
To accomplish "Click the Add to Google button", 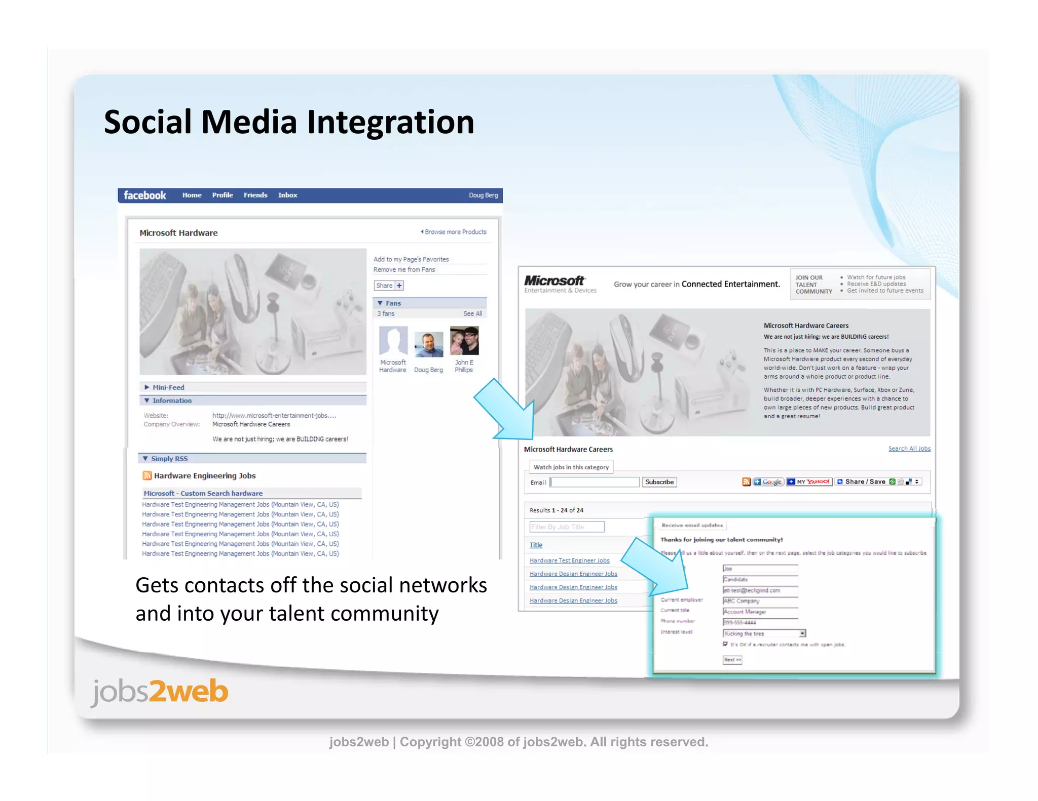I will click(768, 482).
